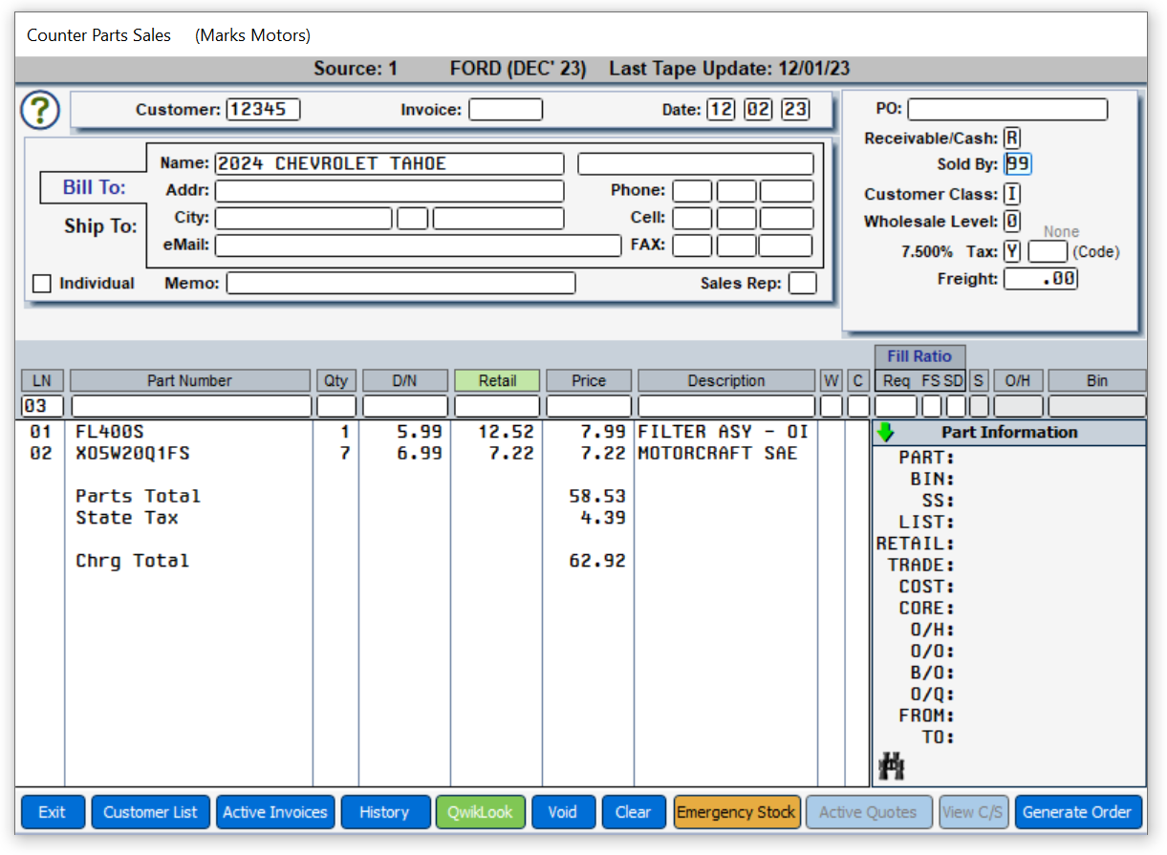Open the History button
Image resolution: width=1167 pixels, height=855 pixels.
pos(384,812)
